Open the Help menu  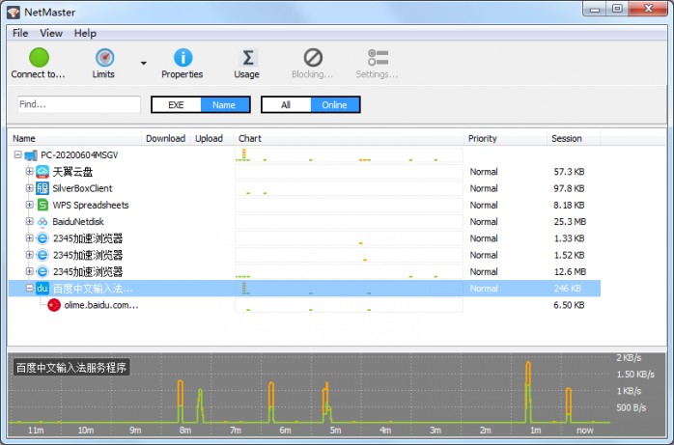[x=85, y=33]
